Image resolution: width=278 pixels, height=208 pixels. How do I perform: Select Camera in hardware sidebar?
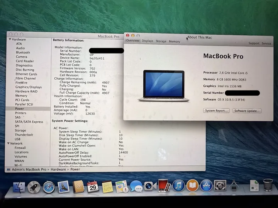[x=22, y=57]
